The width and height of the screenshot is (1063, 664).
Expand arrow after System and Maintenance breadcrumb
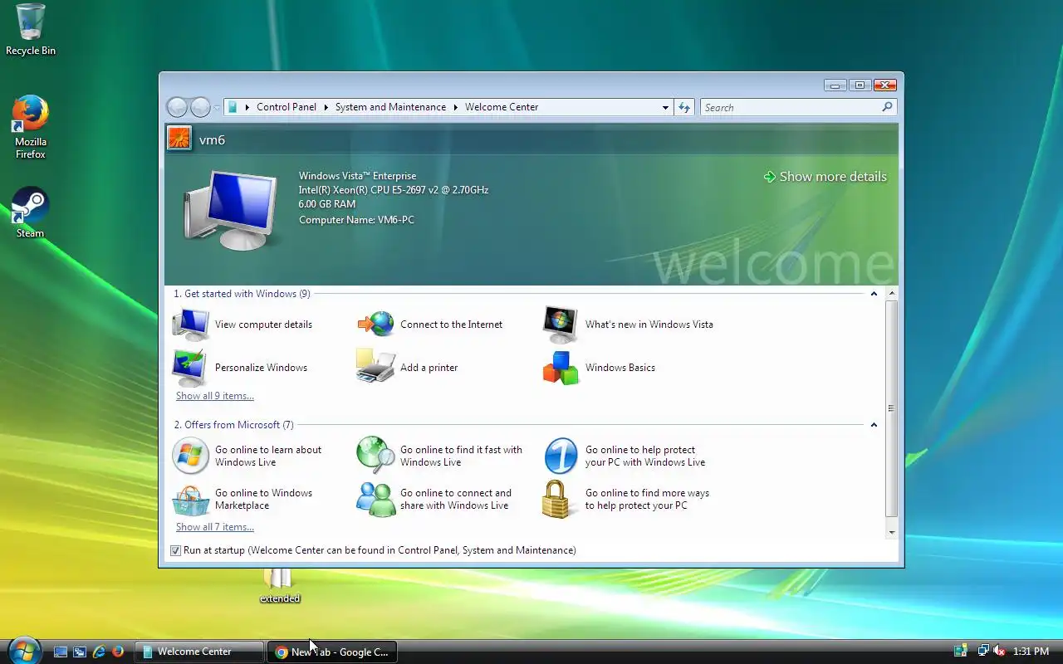tap(456, 107)
